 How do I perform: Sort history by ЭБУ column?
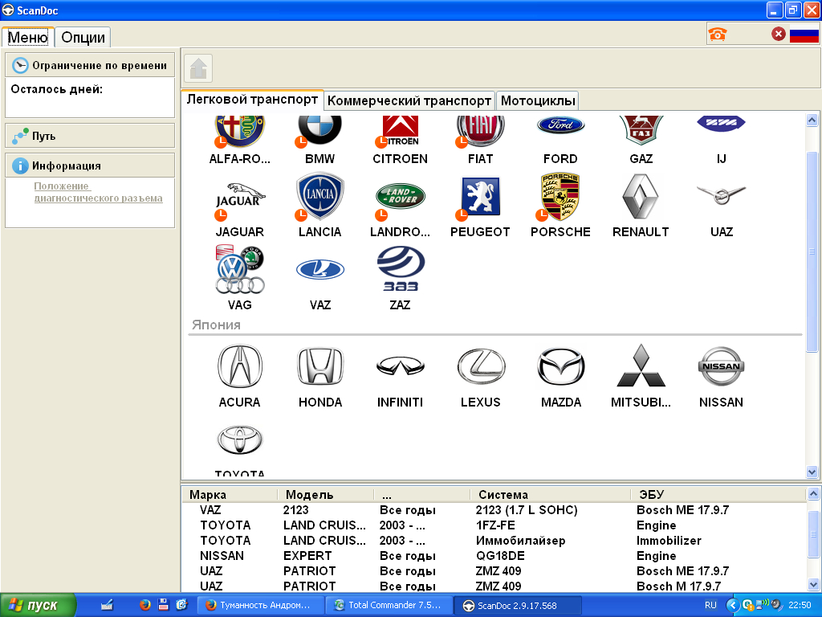click(x=718, y=494)
